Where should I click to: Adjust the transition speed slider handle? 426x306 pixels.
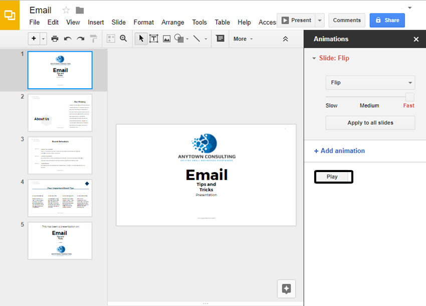(x=409, y=97)
